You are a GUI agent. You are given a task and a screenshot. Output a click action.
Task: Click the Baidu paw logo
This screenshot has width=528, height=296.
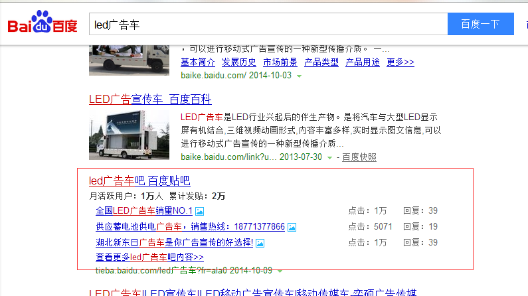click(42, 24)
